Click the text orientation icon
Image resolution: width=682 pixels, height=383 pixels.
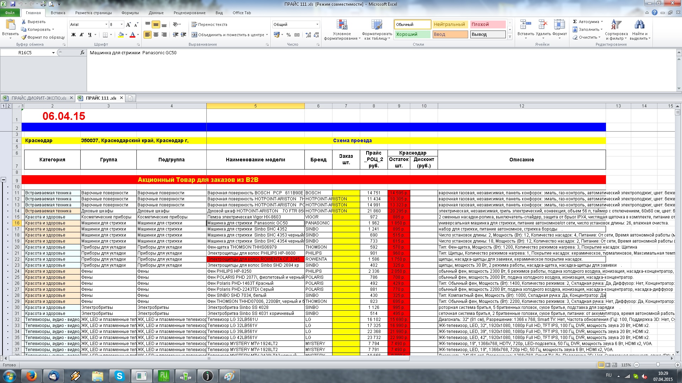tap(175, 24)
